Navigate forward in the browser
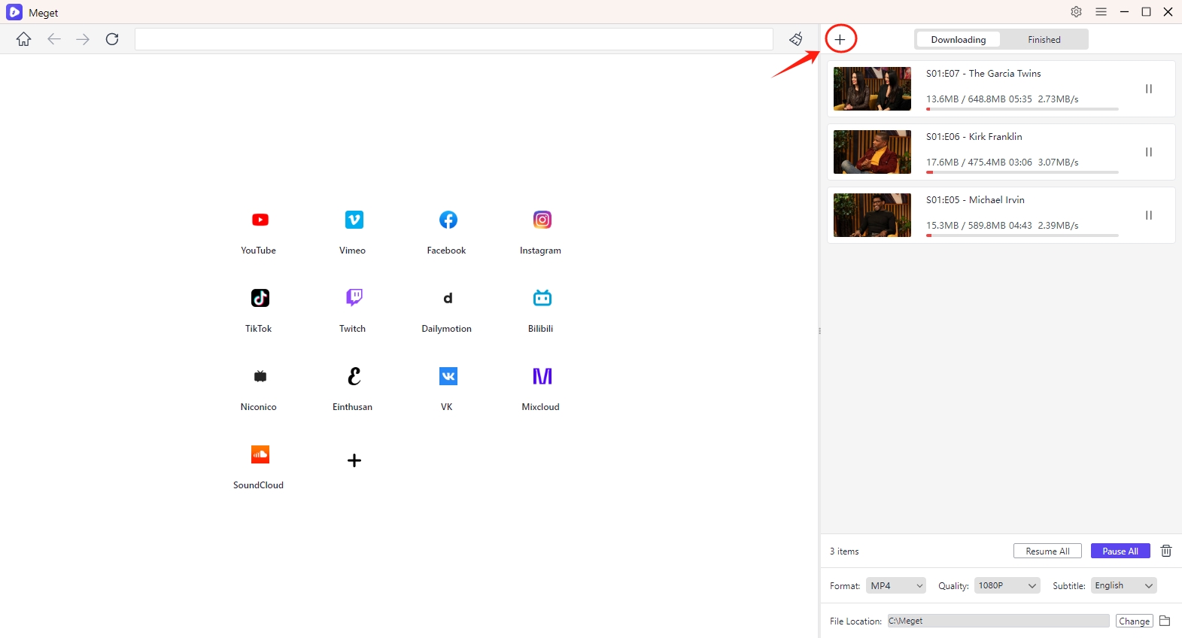This screenshot has width=1182, height=638. tap(83, 39)
